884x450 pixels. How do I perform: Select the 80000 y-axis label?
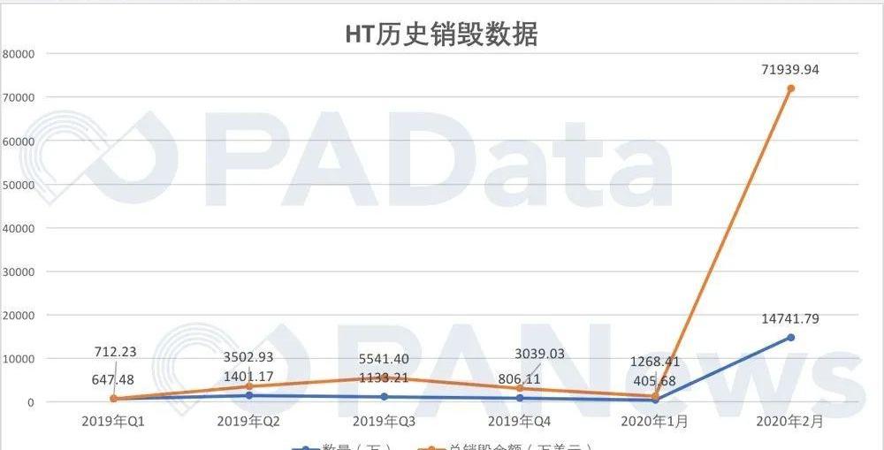point(18,53)
